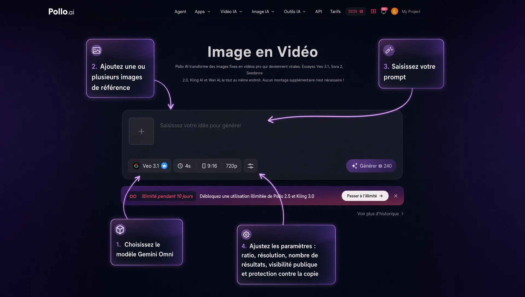This screenshot has width=525, height=297.
Task: Click the Illimité pendant 10 jours badge
Action: click(x=162, y=196)
